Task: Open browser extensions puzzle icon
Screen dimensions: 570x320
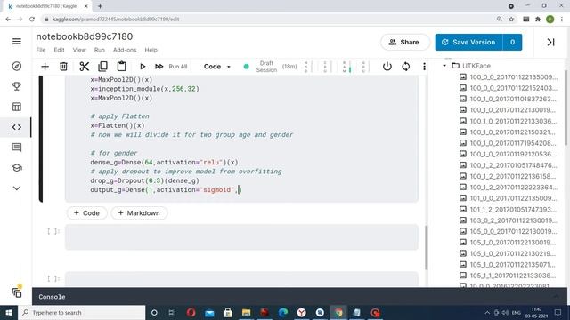Action: click(x=538, y=20)
